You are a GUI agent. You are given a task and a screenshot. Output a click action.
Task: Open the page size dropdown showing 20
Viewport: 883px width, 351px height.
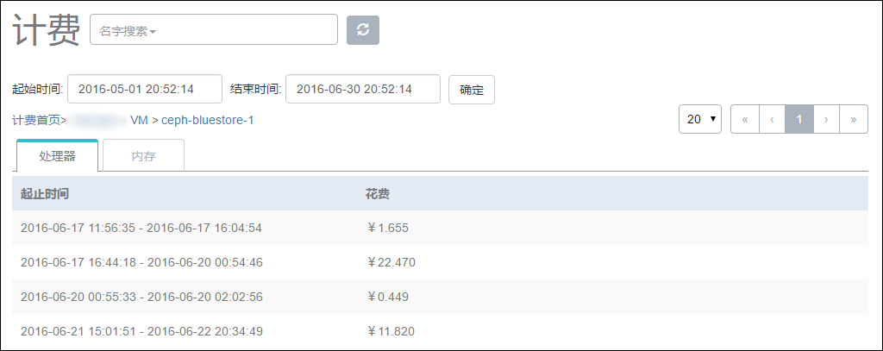coord(700,119)
